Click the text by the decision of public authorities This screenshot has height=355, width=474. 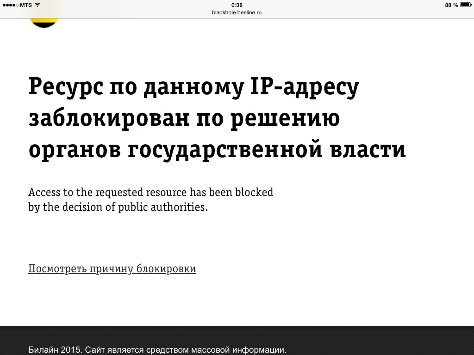point(118,207)
